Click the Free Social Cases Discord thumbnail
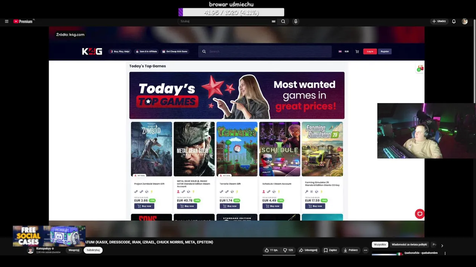476x267 pixels. (x=49, y=236)
